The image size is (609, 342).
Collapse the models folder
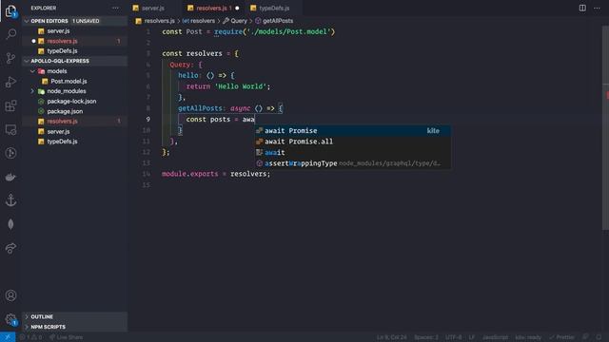33,71
